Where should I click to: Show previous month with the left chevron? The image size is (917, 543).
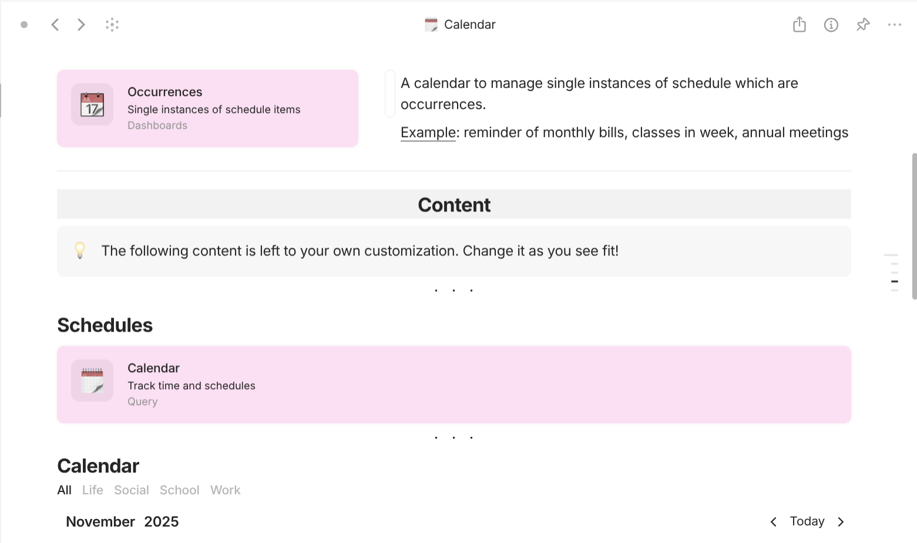773,521
